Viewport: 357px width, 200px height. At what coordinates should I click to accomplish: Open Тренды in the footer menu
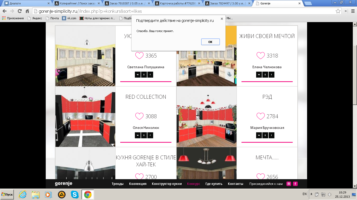click(118, 184)
